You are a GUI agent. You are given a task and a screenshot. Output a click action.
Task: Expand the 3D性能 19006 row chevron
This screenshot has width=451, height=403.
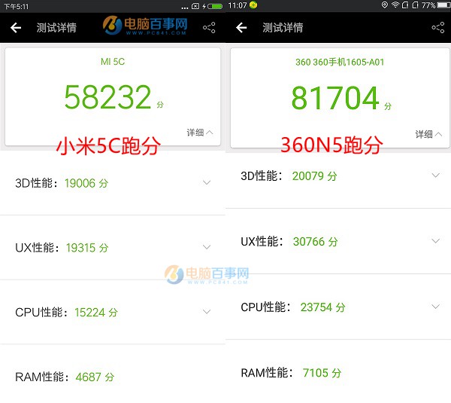pyautogui.click(x=207, y=182)
